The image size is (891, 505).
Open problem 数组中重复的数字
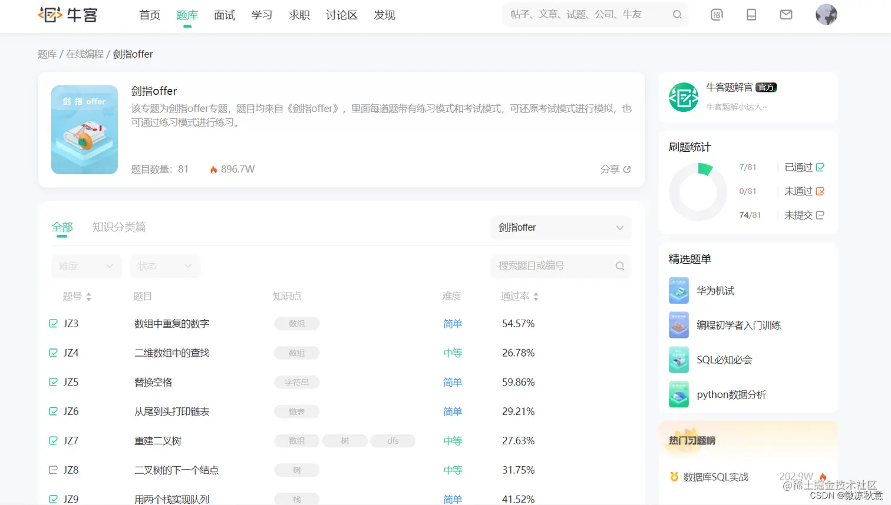[x=171, y=324]
